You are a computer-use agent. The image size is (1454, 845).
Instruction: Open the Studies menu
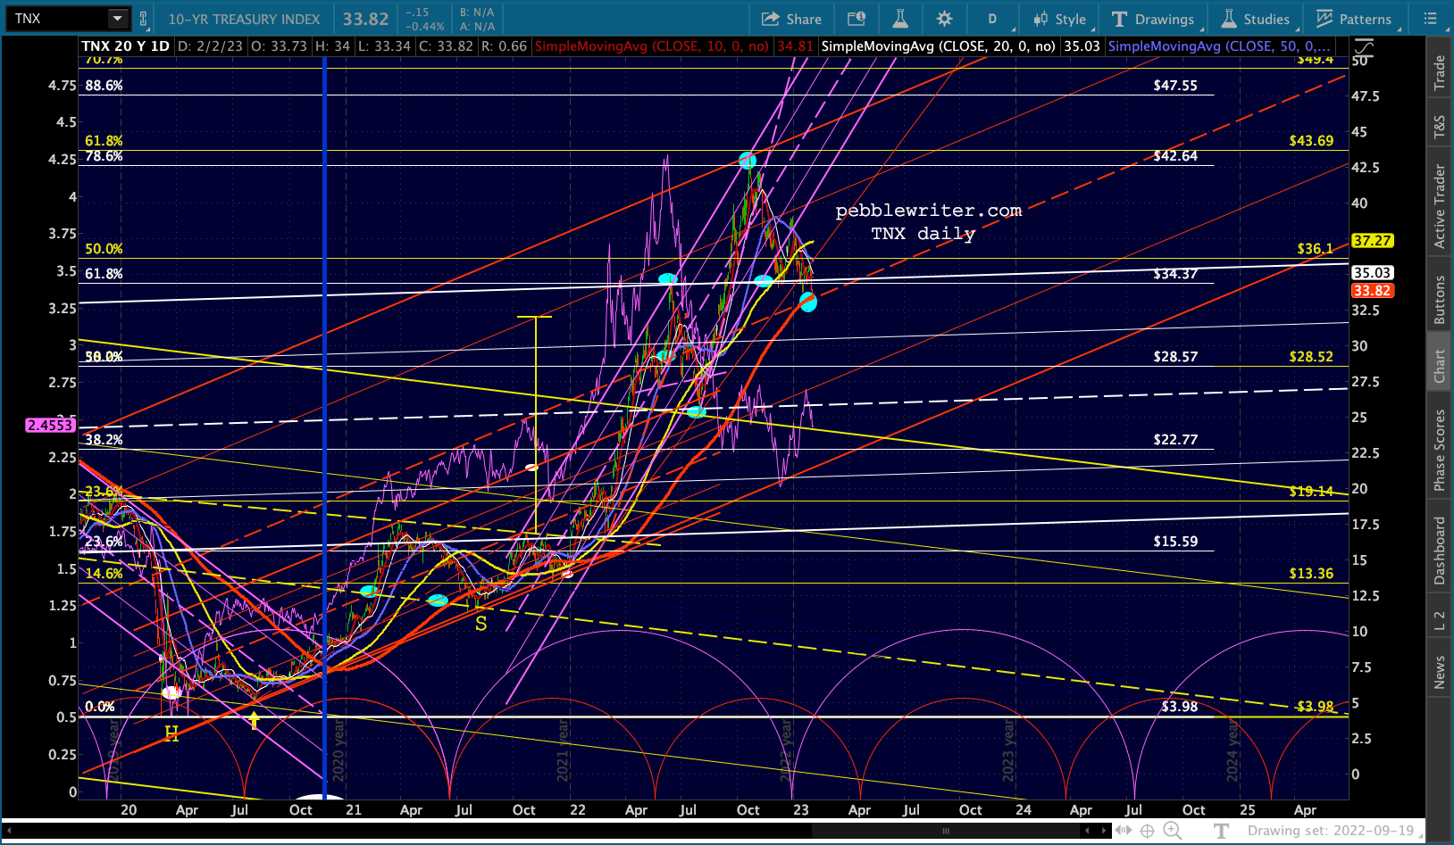[1256, 19]
